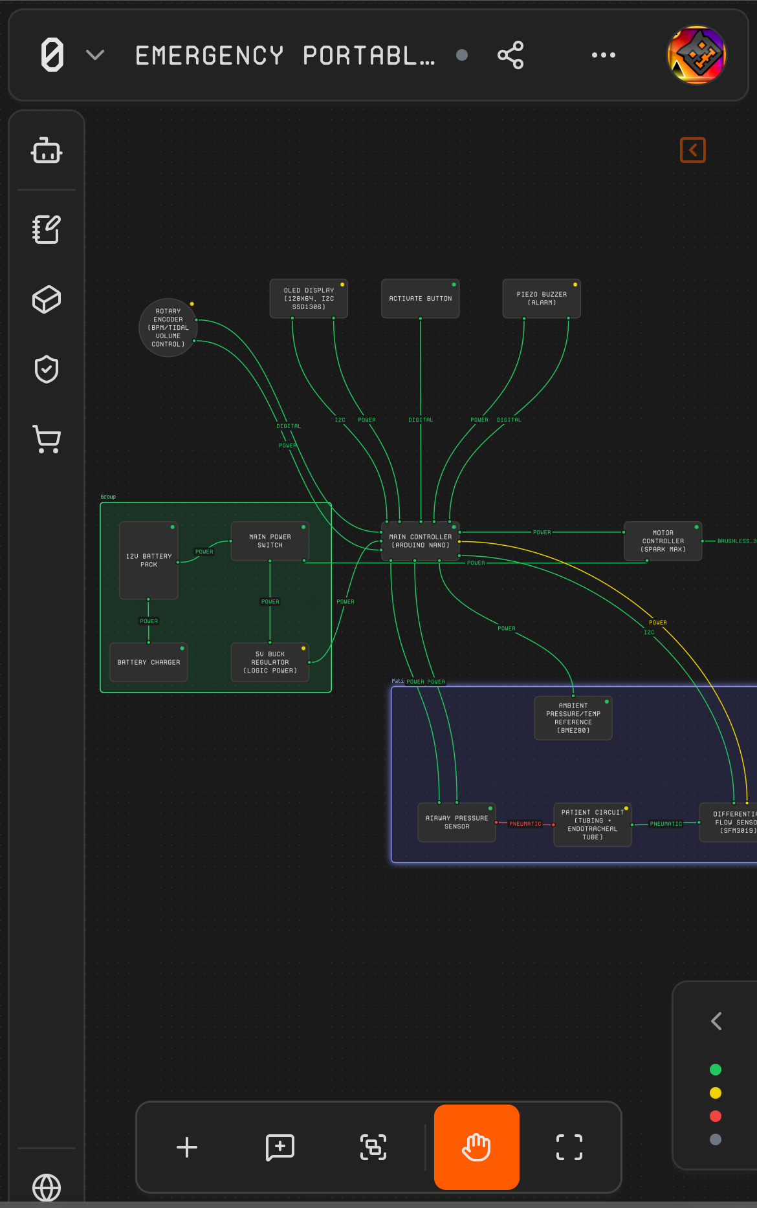The width and height of the screenshot is (757, 1208).
Task: Click POWER label toward Motor Controller
Action: pos(542,532)
